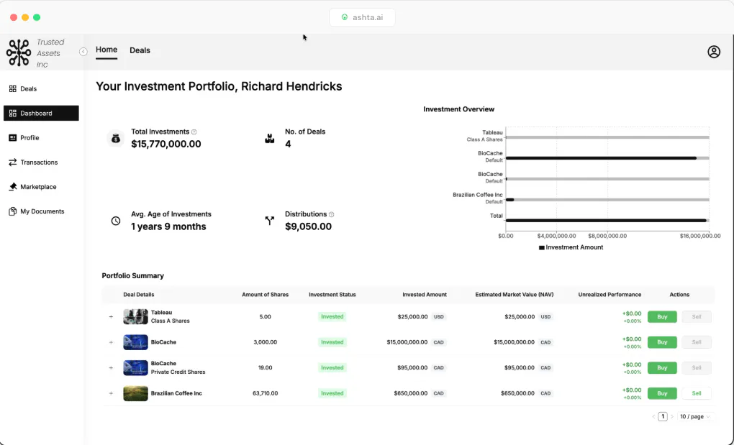Select the Home tab
This screenshot has height=445, width=734.
pos(107,50)
